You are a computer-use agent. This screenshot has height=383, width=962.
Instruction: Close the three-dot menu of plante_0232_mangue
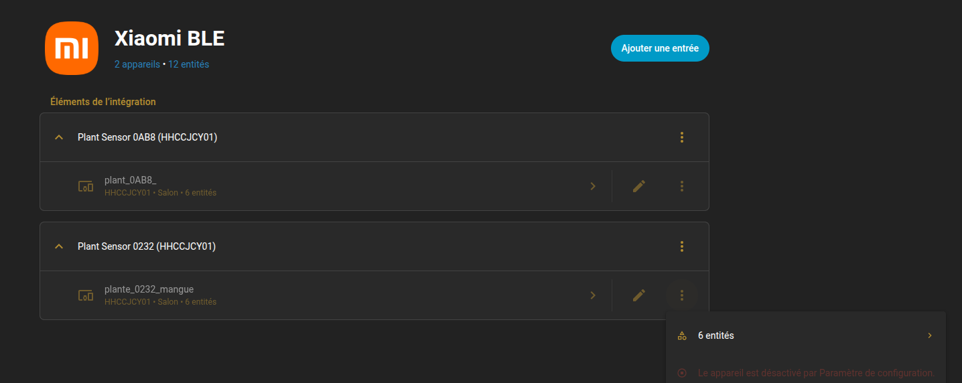(x=682, y=295)
